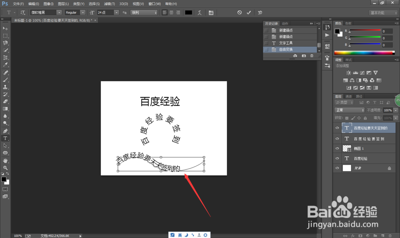The image size is (400, 238).
Task: Select the Hand tool
Action: tap(5, 161)
